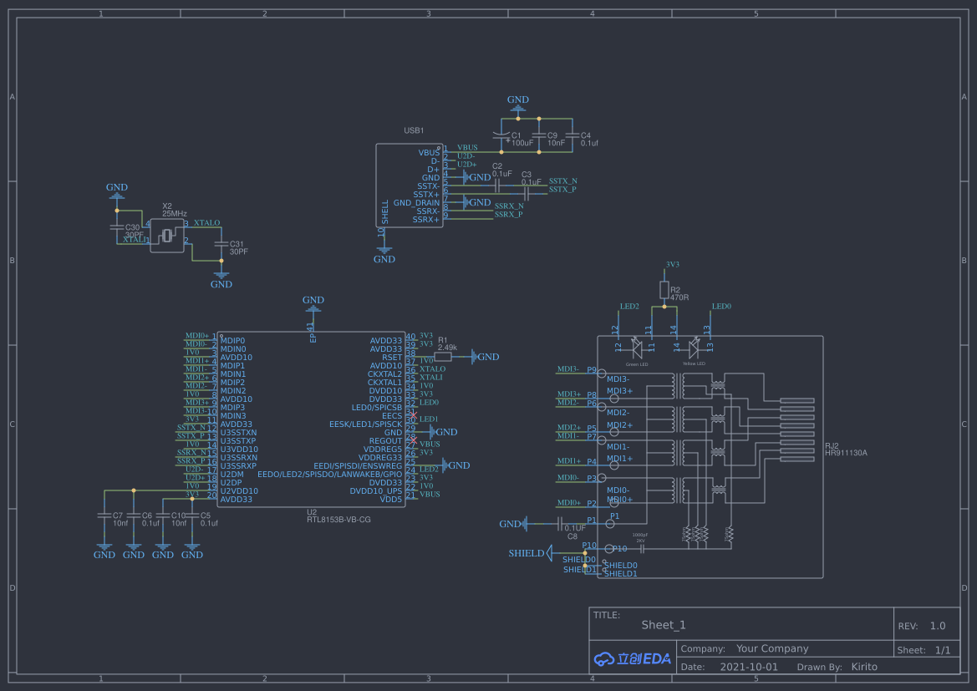Select the GND_DRAIN pin name on USB1
The height and width of the screenshot is (691, 977).
416,203
